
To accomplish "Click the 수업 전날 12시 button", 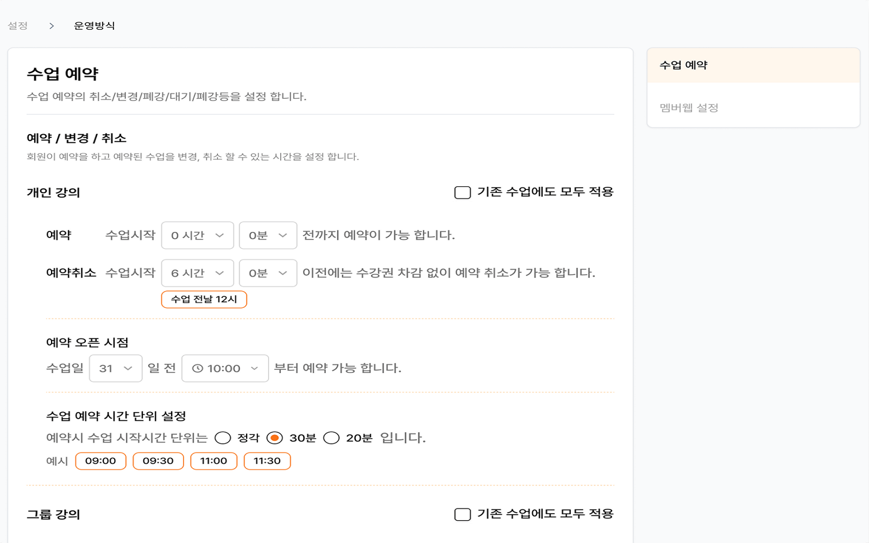I will coord(204,299).
